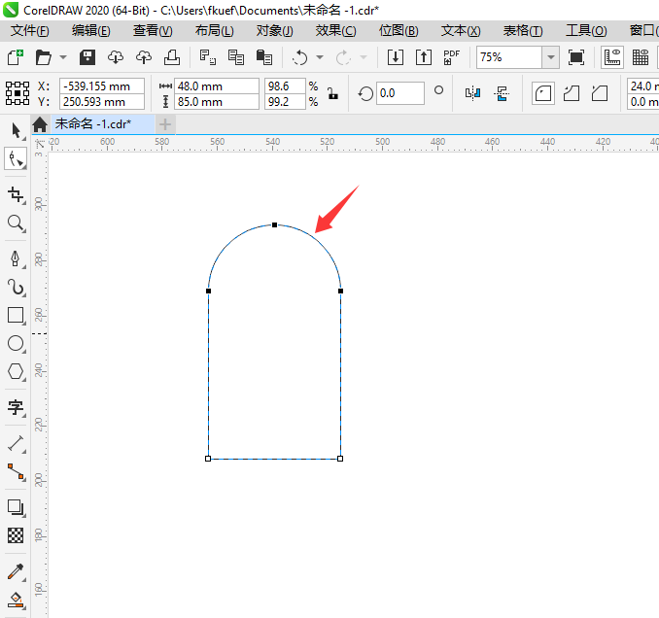Toggle the lock ratio padlock
Image resolution: width=659 pixels, height=618 pixels.
[x=332, y=93]
